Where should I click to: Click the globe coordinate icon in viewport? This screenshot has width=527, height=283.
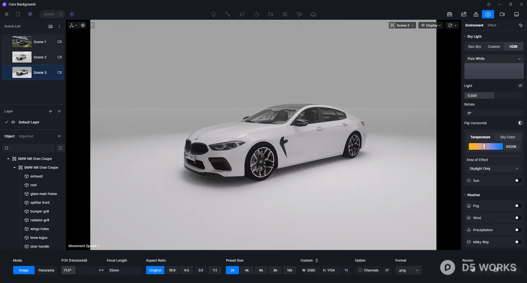point(83,25)
